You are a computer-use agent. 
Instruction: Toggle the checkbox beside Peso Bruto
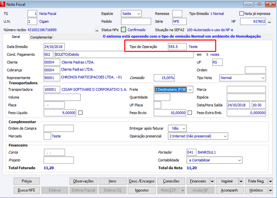pos(190,113)
